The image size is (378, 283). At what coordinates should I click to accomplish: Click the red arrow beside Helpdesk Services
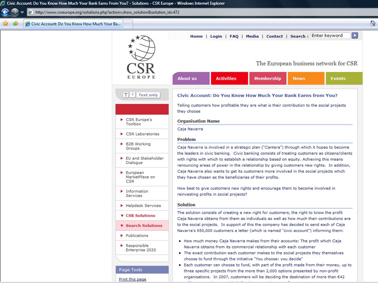122,206
